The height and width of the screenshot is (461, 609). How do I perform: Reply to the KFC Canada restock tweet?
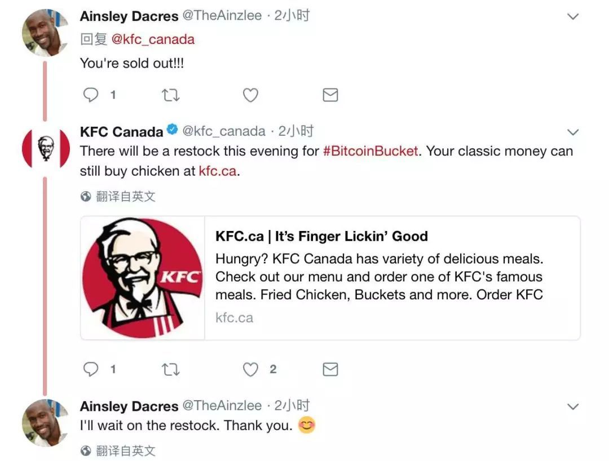point(91,369)
